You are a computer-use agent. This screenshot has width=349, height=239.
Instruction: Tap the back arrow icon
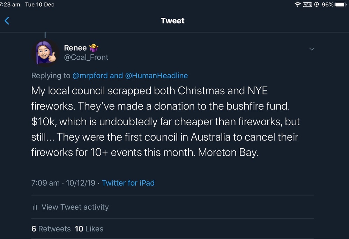(x=7, y=21)
